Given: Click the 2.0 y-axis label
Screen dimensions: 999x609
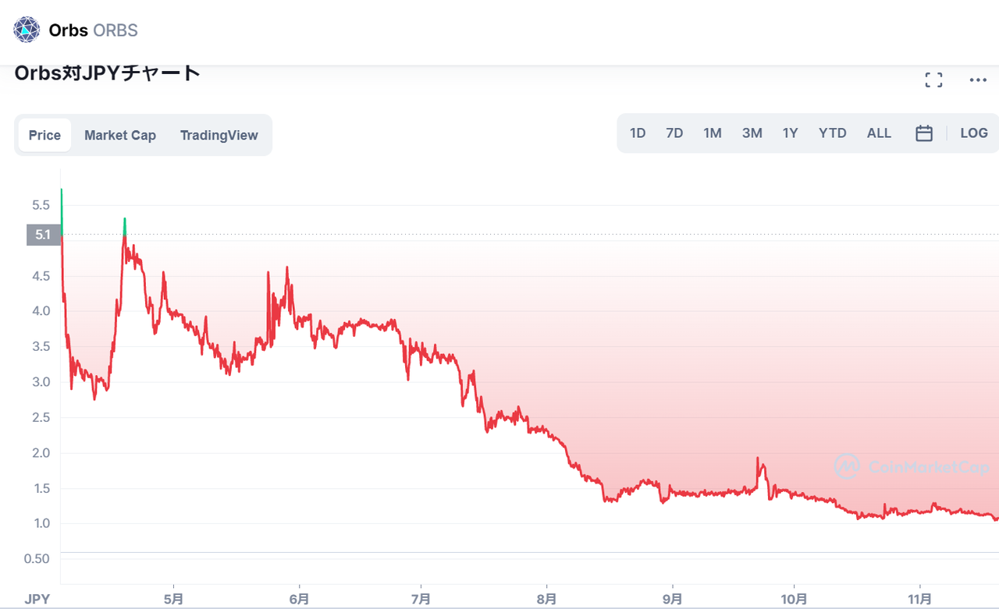Looking at the screenshot, I should pyautogui.click(x=41, y=453).
